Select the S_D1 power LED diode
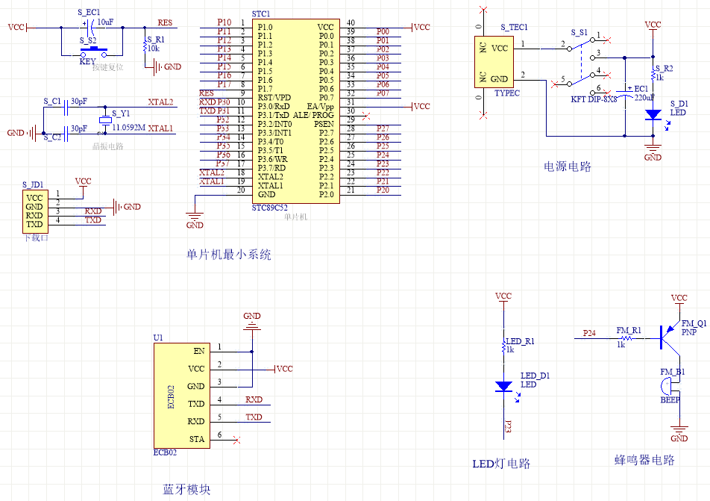Screen dimensions: 710x501 coord(653,115)
